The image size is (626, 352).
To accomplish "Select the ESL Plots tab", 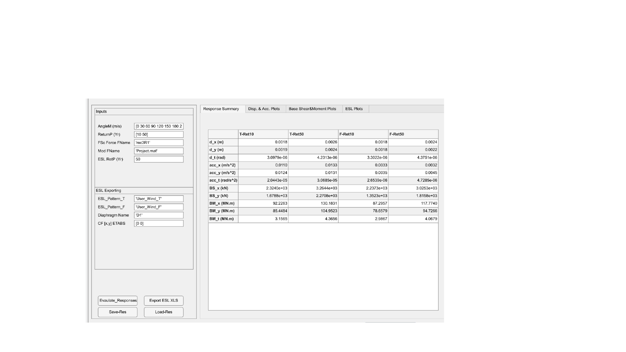I will [354, 109].
